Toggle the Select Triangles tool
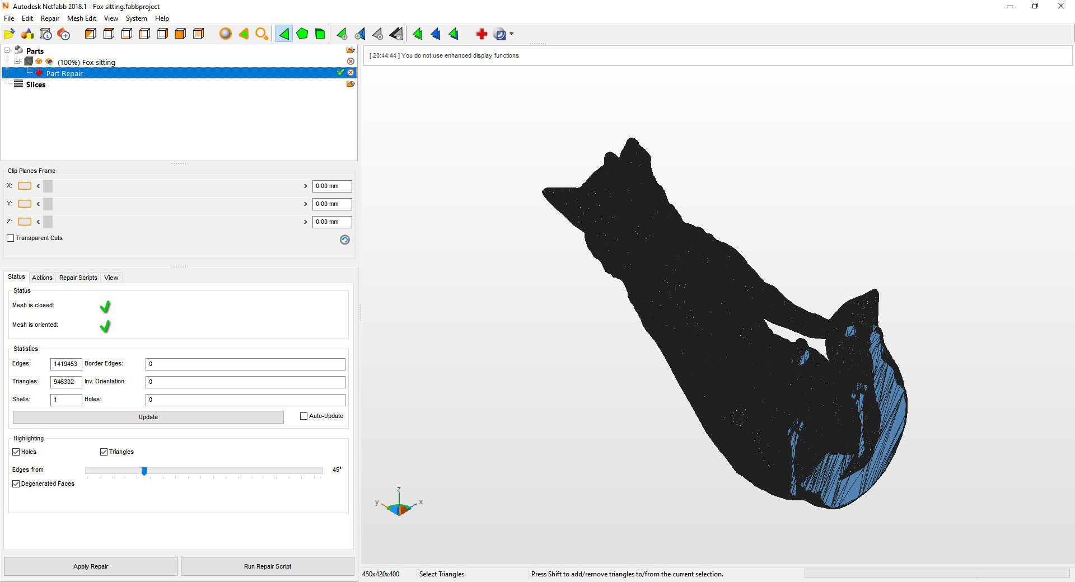The image size is (1075, 582). tap(284, 34)
